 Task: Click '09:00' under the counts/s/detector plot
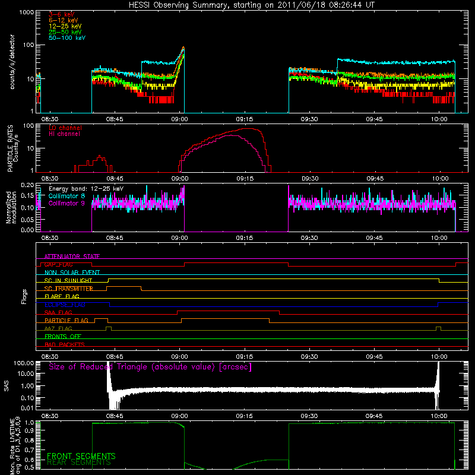click(x=179, y=119)
